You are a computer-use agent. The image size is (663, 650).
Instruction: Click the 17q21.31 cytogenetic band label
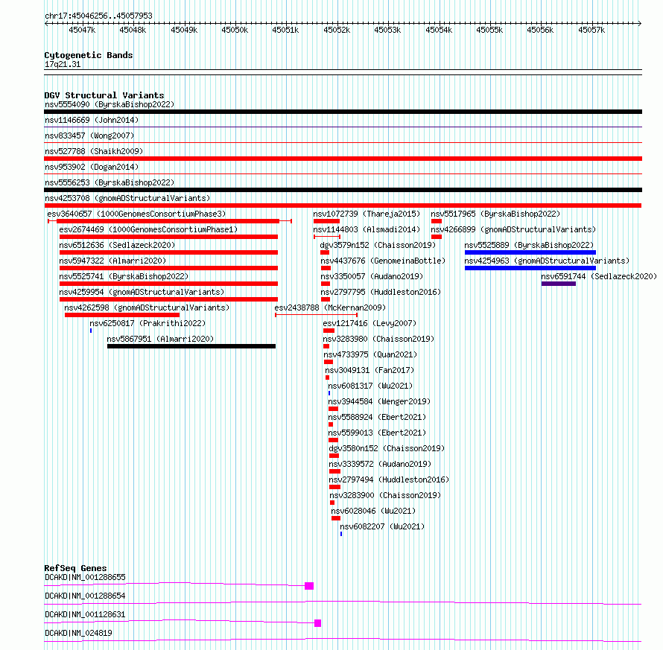point(63,64)
